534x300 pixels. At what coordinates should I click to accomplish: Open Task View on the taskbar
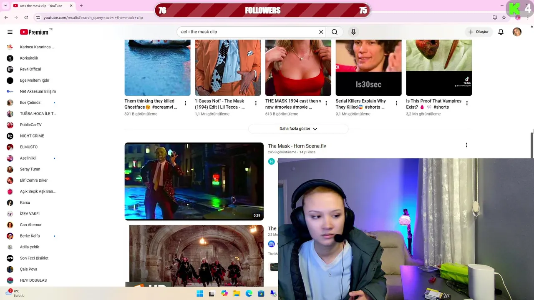(x=212, y=293)
